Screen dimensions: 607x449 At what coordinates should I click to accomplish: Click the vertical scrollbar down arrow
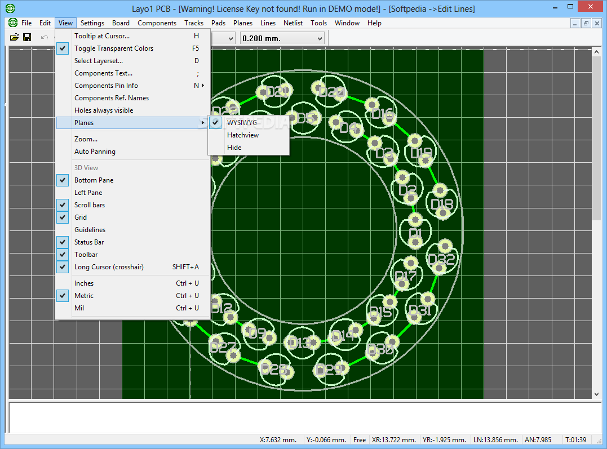click(596, 394)
